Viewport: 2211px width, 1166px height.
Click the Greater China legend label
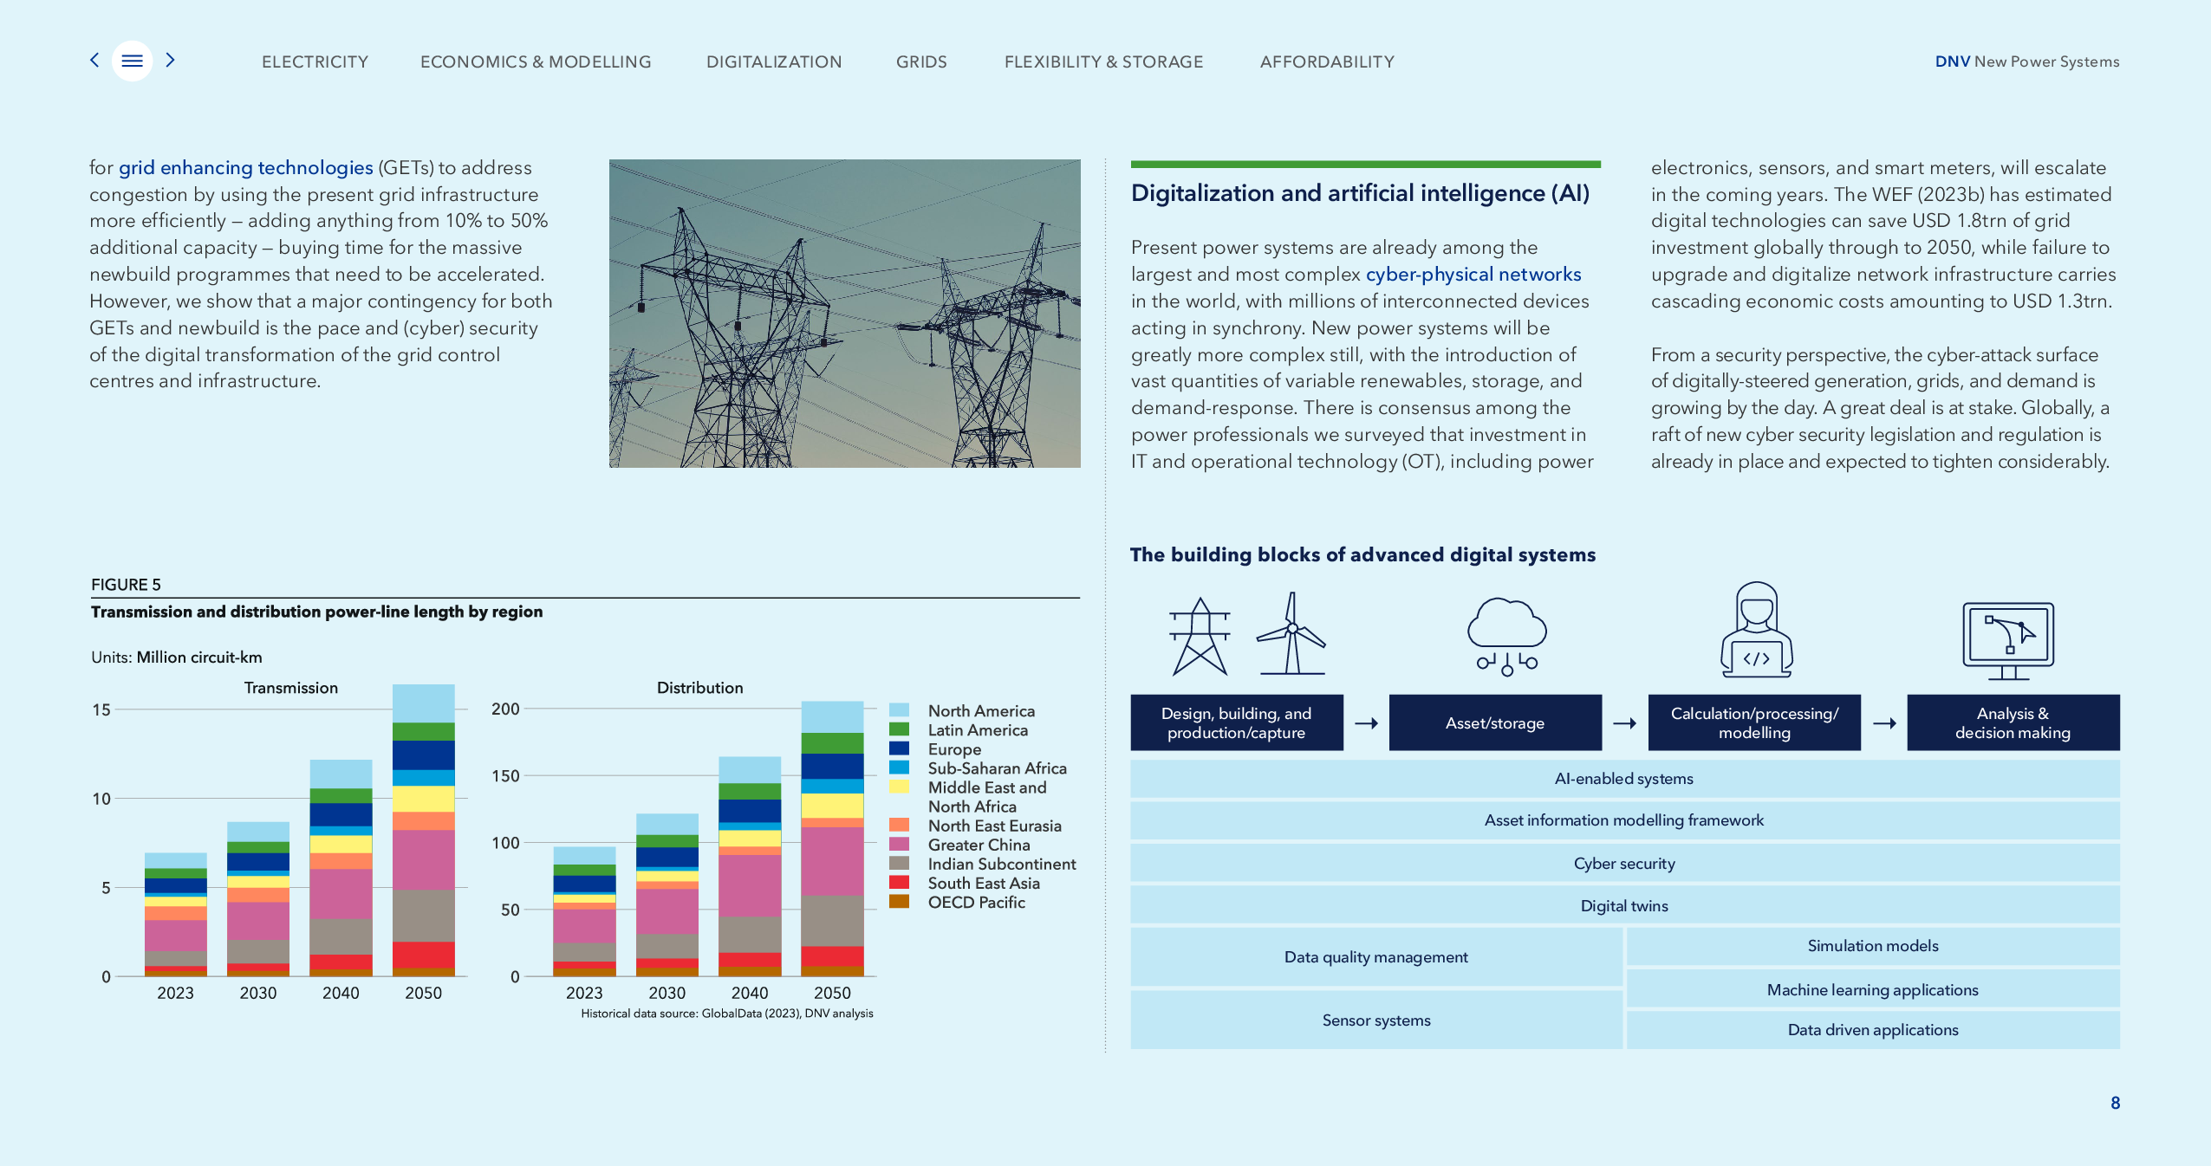tap(979, 845)
